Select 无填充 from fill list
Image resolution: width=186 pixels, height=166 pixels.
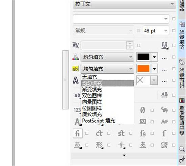pyautogui.click(x=108, y=77)
